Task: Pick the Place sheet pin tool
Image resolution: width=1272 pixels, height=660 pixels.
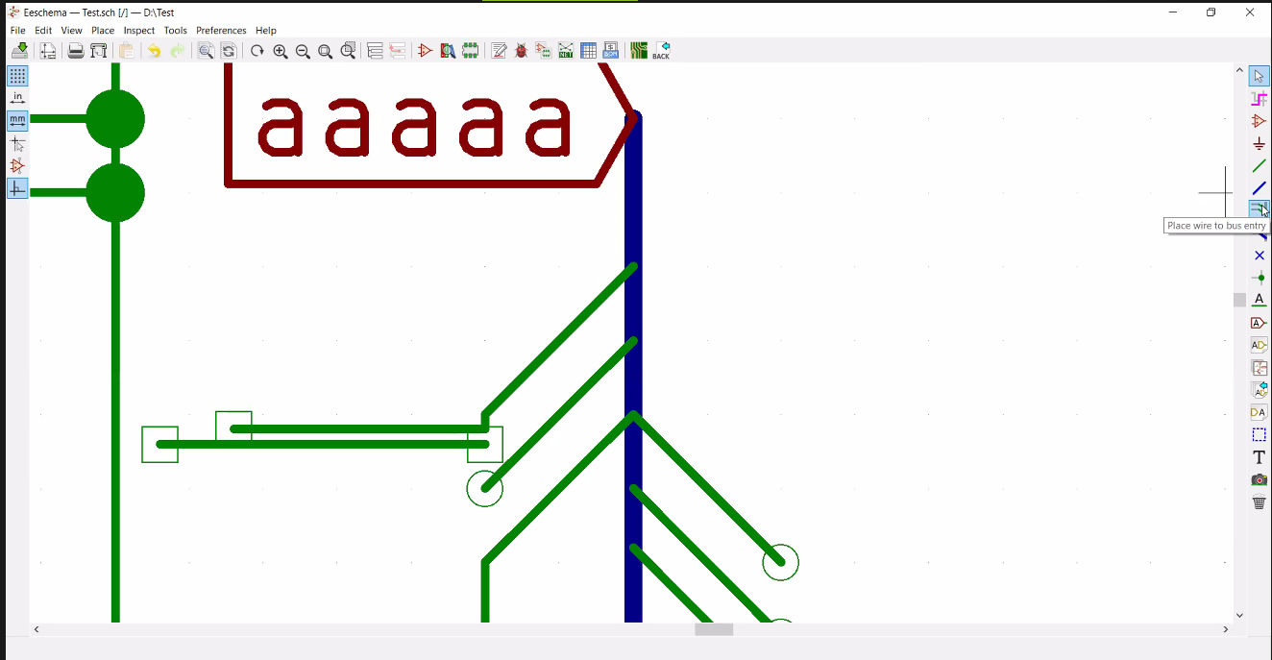Action: pos(1260,412)
